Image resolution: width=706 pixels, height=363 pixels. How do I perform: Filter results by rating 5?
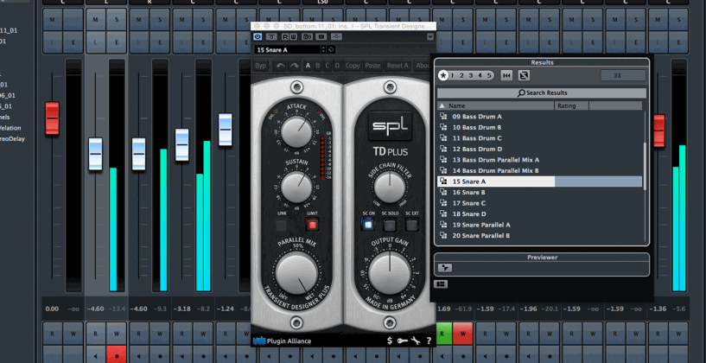489,76
